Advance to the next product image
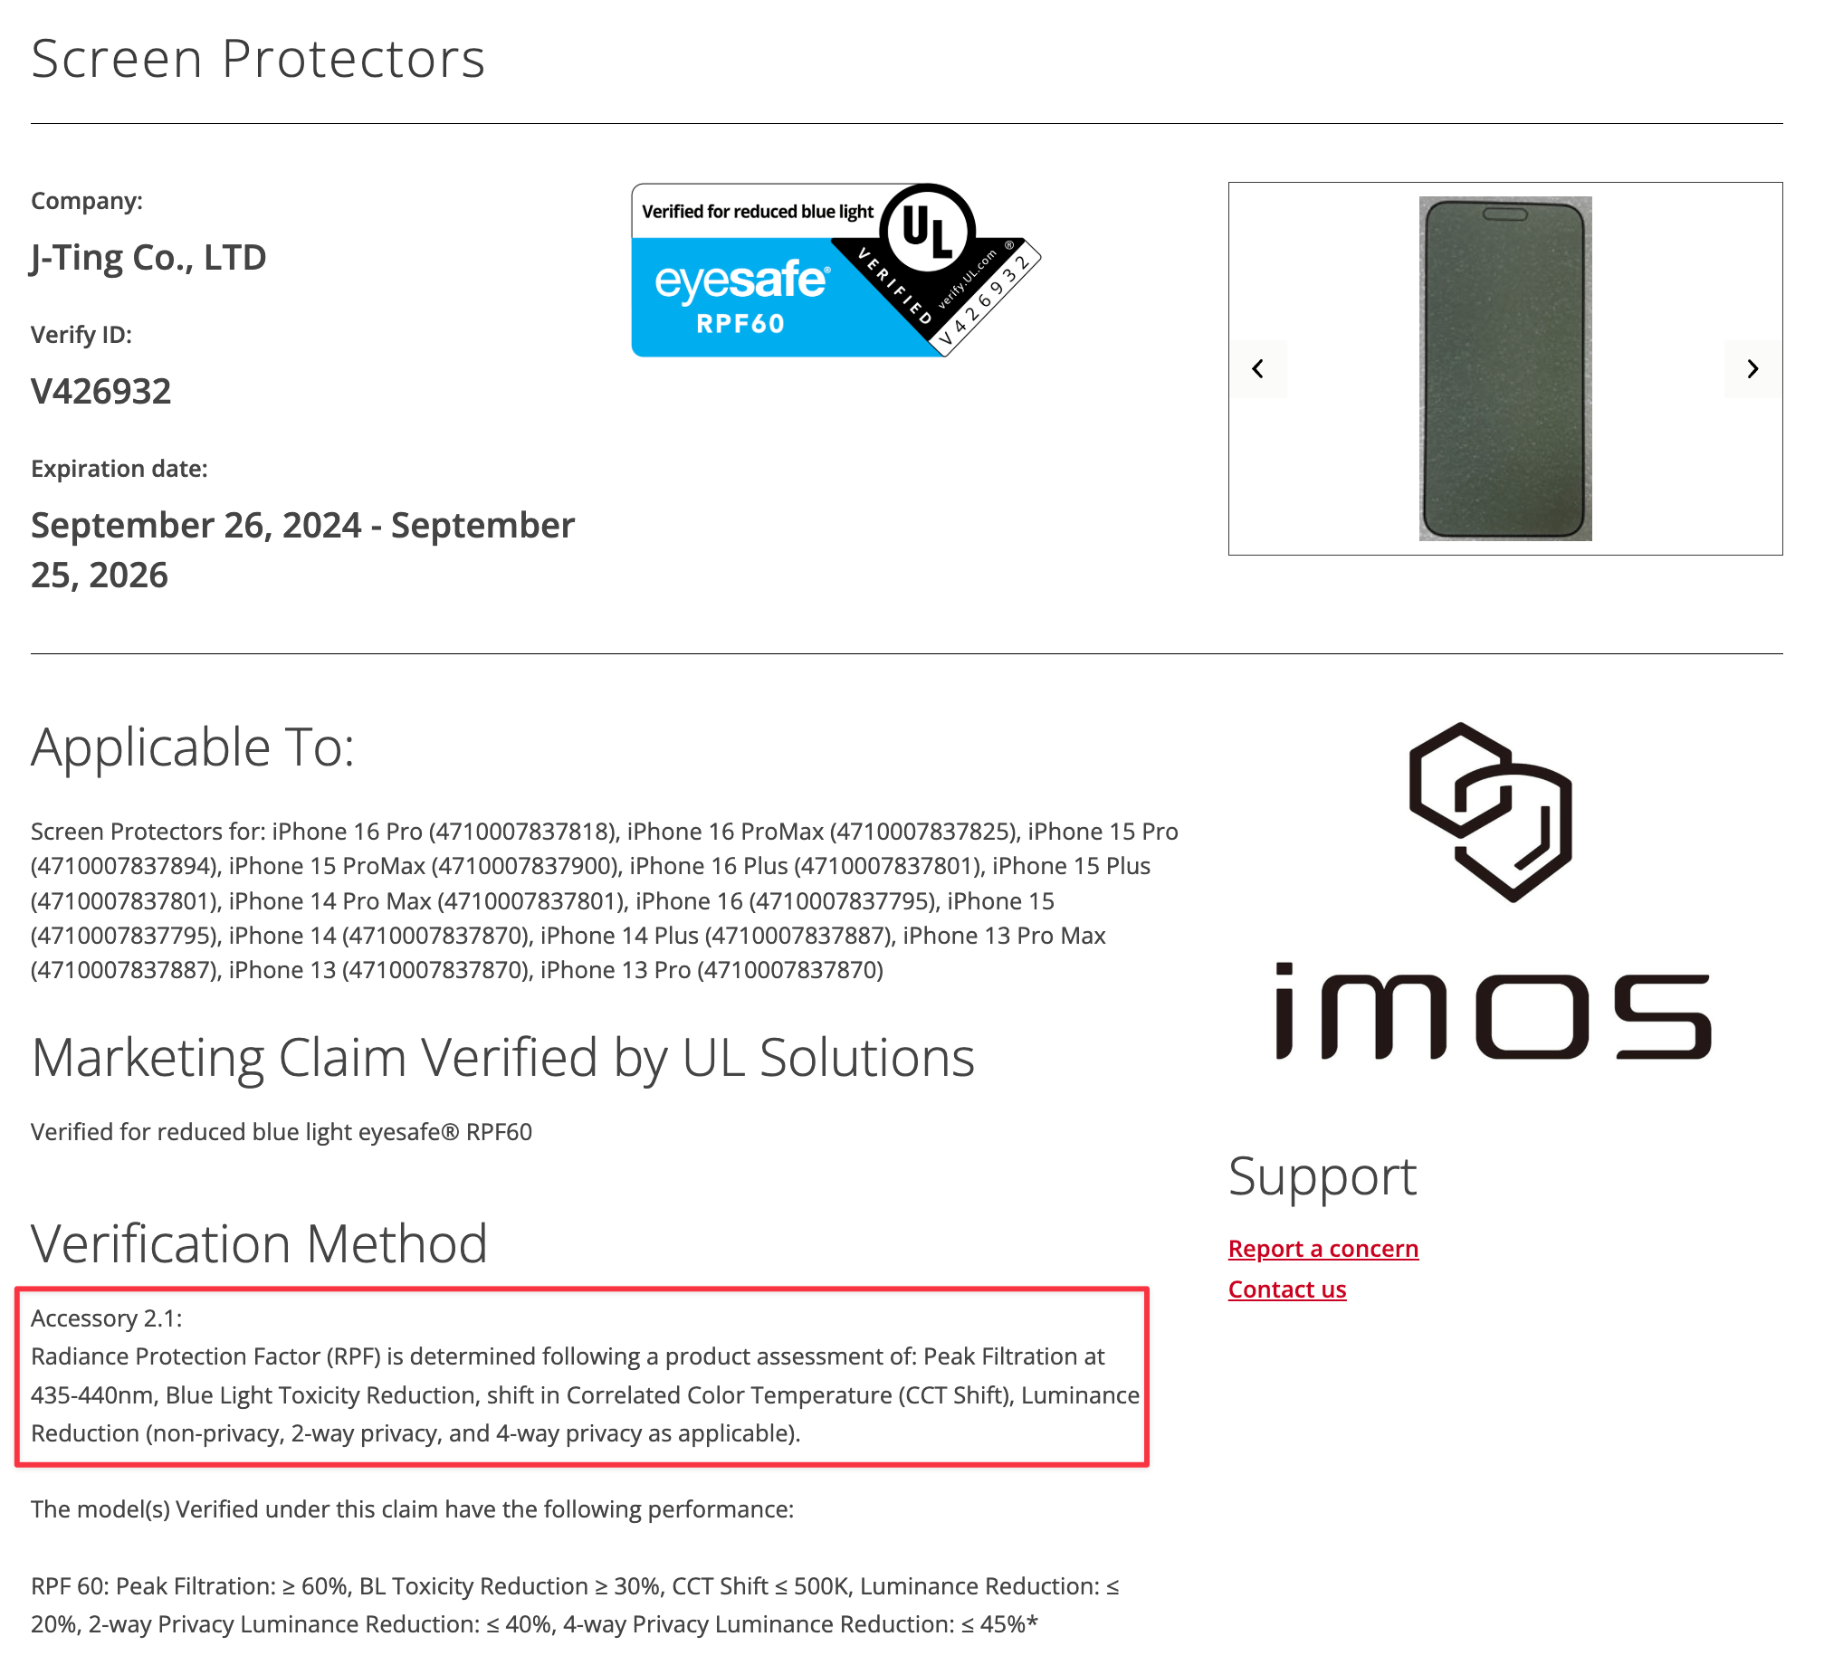Image resolution: width=1843 pixels, height=1665 pixels. coord(1752,369)
